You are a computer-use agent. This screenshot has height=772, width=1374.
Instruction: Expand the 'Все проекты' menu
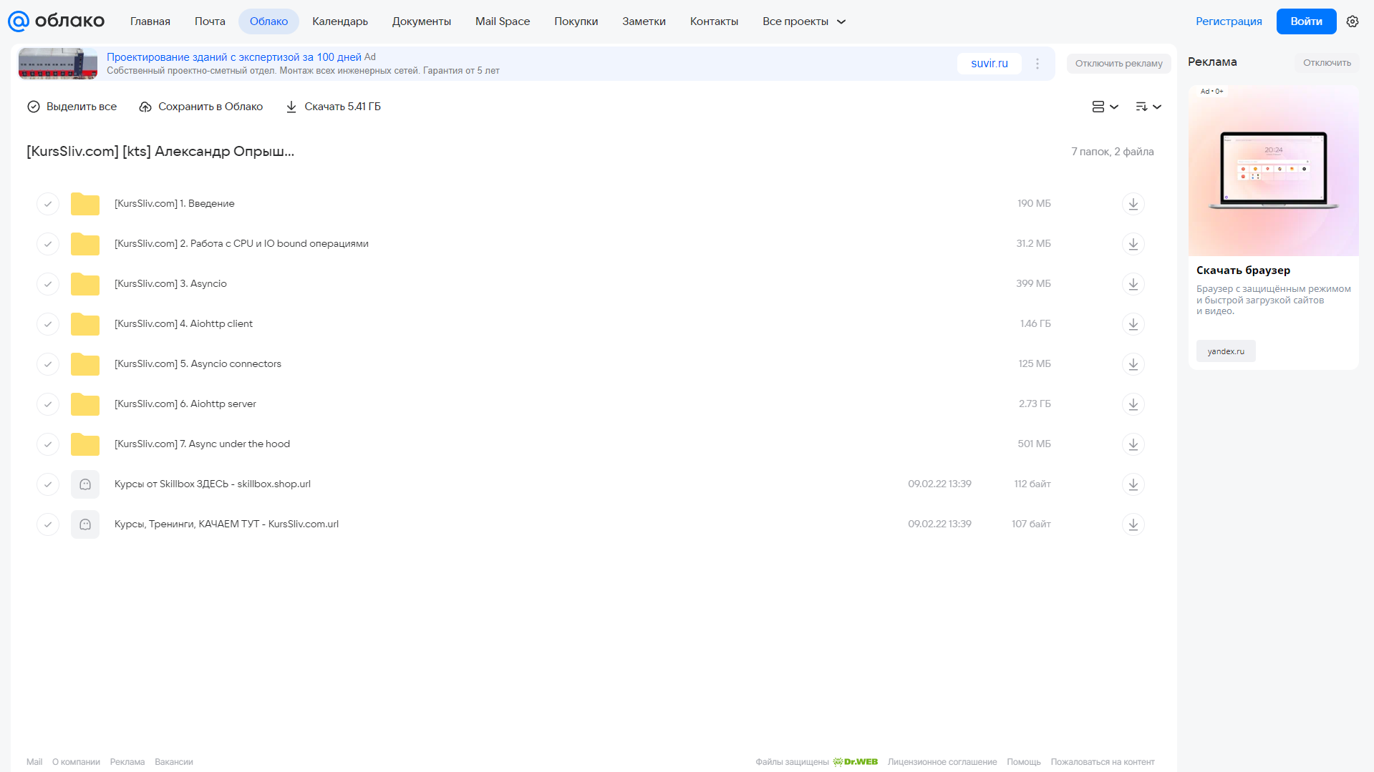click(x=803, y=21)
